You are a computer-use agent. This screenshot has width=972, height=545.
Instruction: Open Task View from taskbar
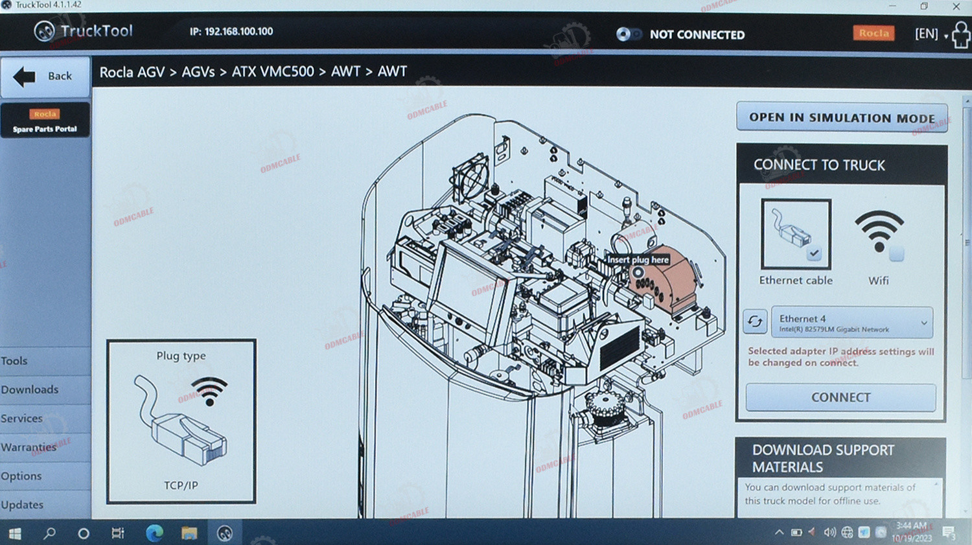coord(118,533)
